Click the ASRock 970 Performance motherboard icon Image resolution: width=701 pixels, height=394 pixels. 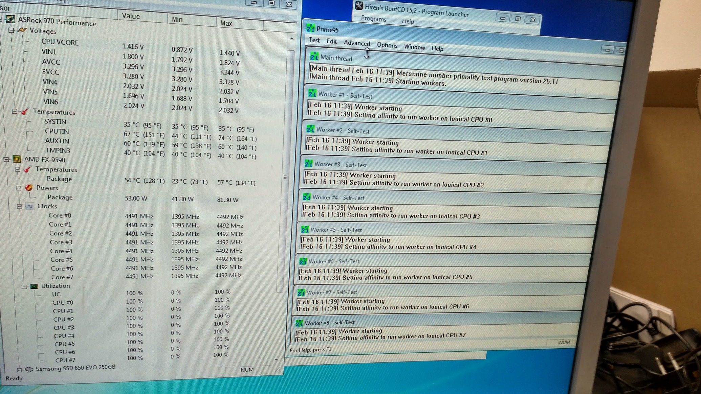click(10, 19)
